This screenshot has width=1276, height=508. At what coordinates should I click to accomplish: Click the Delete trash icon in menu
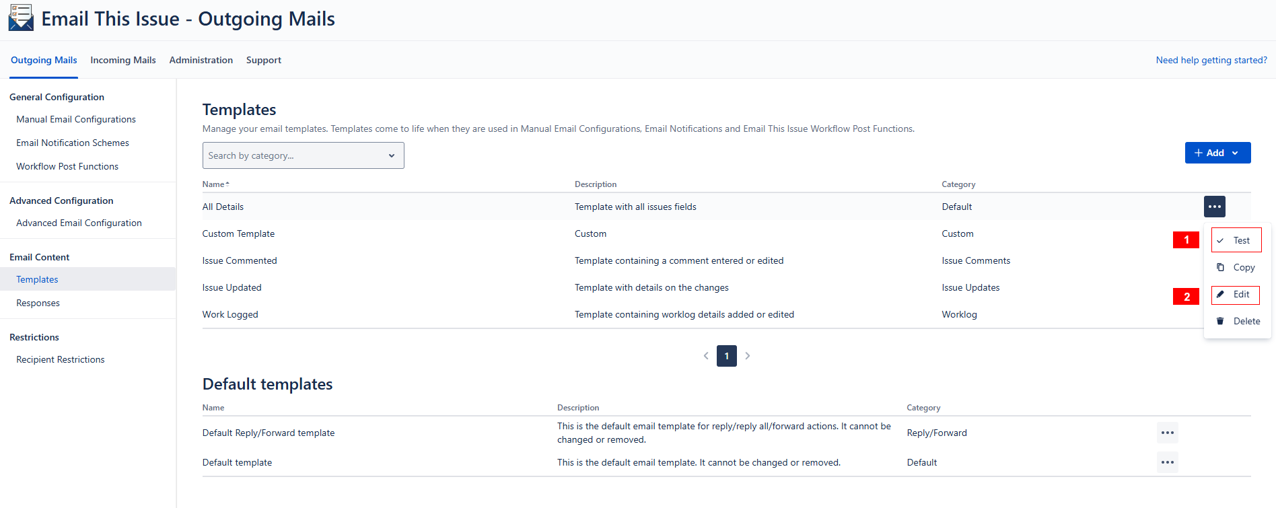click(x=1220, y=321)
